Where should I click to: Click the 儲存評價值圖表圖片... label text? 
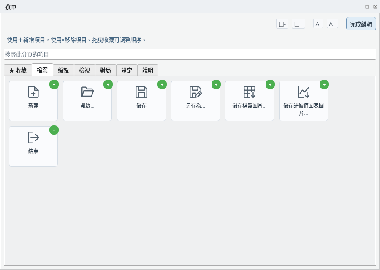click(x=304, y=109)
